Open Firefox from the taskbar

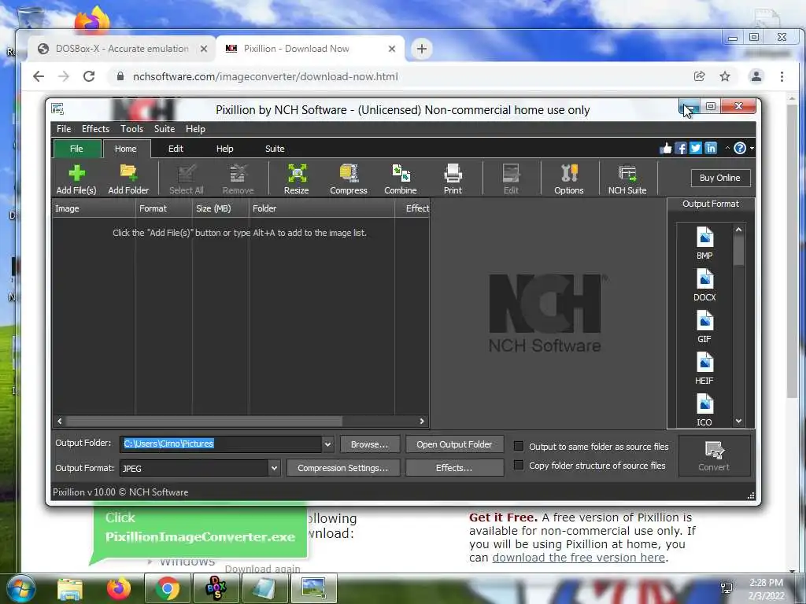click(119, 588)
